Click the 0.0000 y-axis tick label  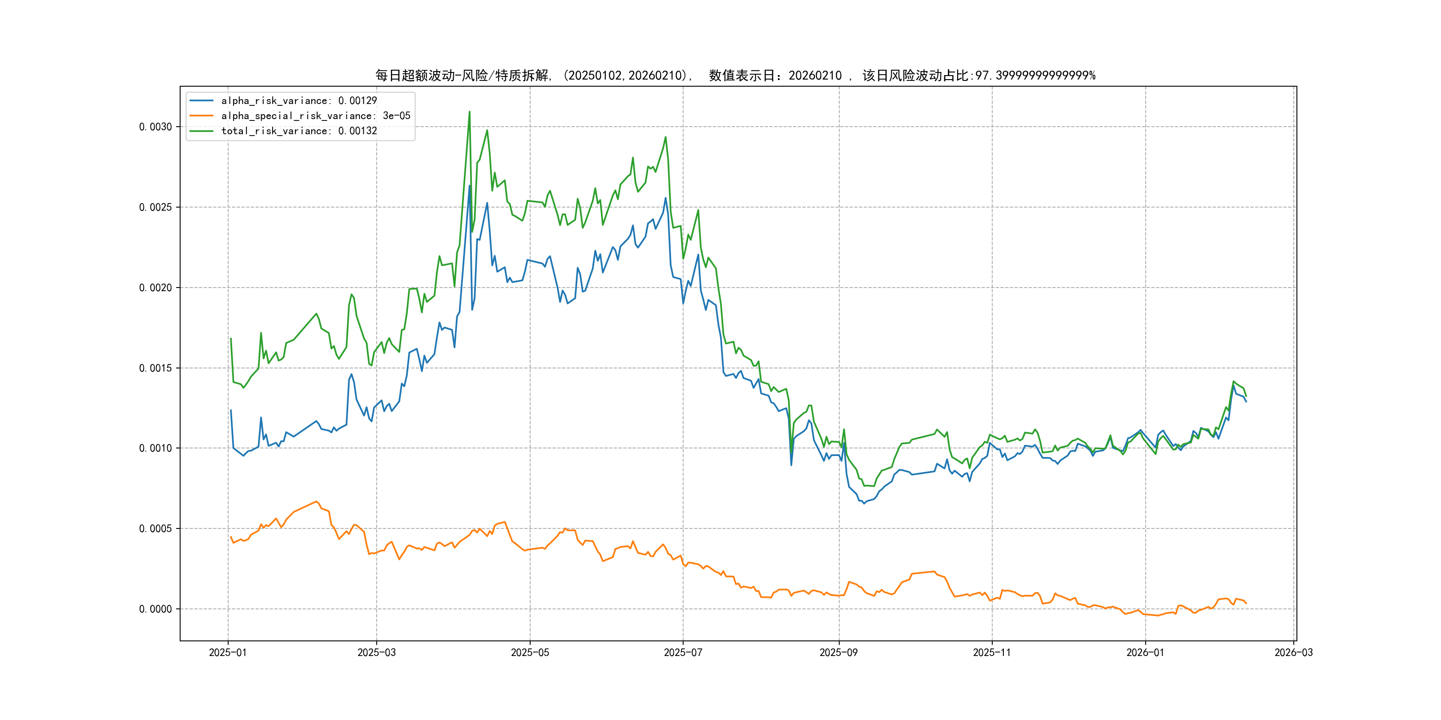(156, 609)
